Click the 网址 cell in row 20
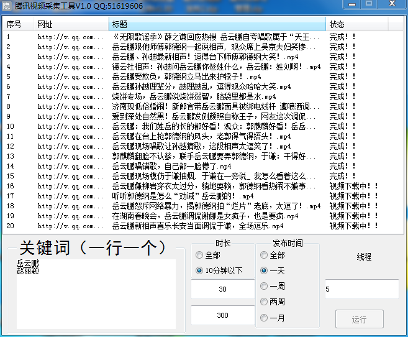The width and height of the screenshot is (408, 337). [x=70, y=226]
